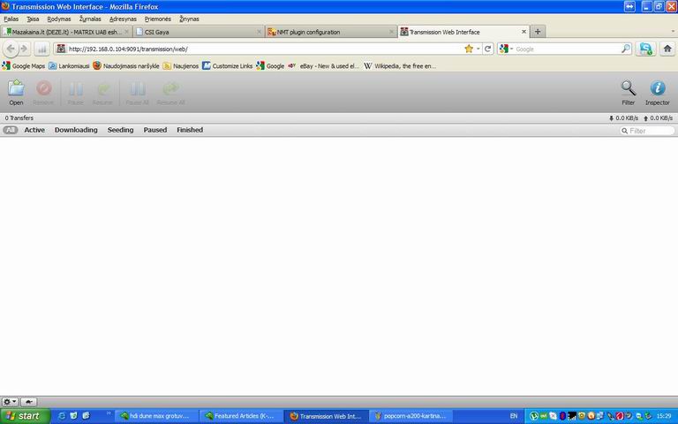The height and width of the screenshot is (424, 678).
Task: Open a torrent with the Open toolbar icon
Action: pyautogui.click(x=16, y=92)
